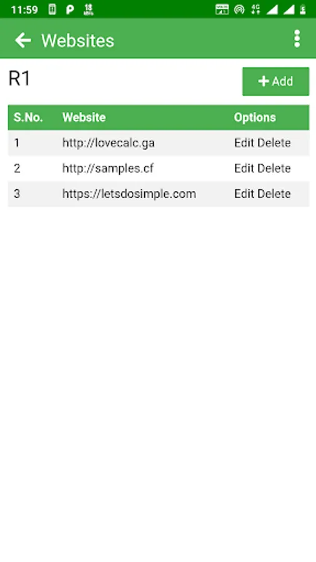
Task: Tap the battery icon in status bar
Action: 303,9
